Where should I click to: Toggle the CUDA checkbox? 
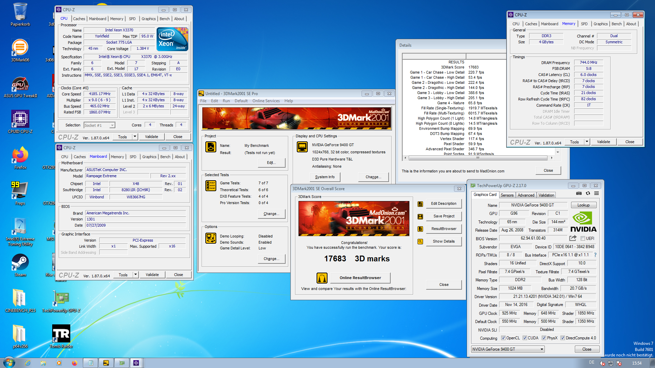click(525, 338)
